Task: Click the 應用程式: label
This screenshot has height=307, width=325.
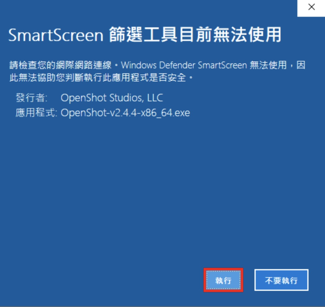Action: point(36,113)
